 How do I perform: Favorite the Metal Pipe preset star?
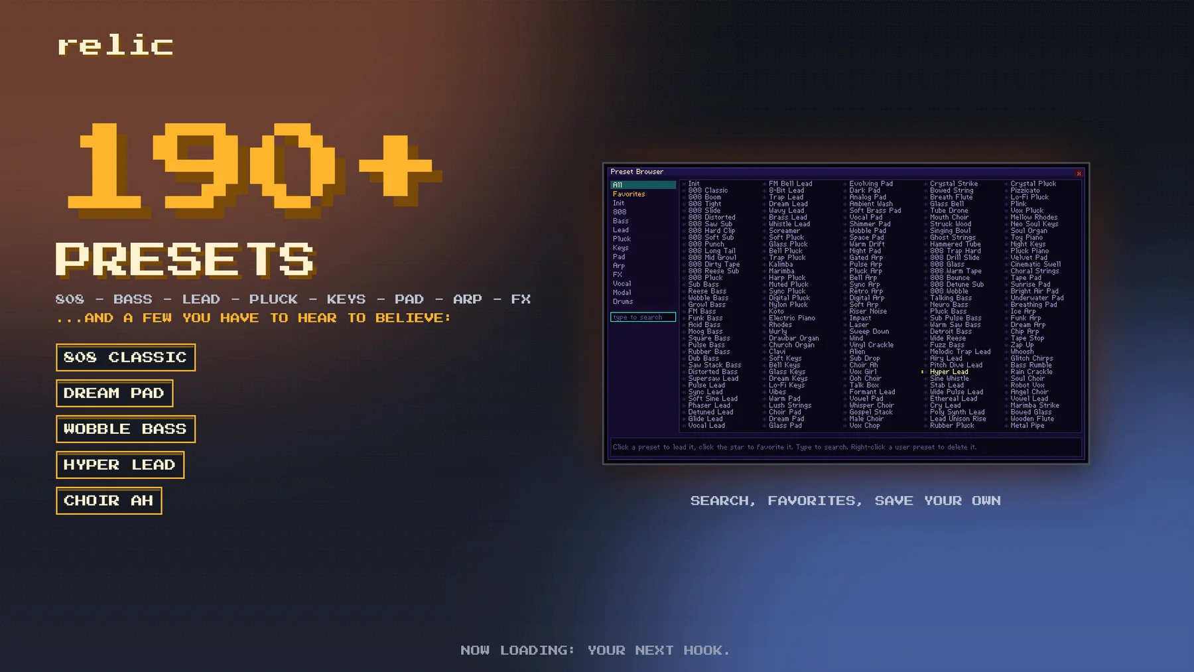pos(1006,426)
